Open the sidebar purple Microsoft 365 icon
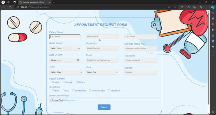Viewport: 216px width, 115px height. click(x=213, y=35)
